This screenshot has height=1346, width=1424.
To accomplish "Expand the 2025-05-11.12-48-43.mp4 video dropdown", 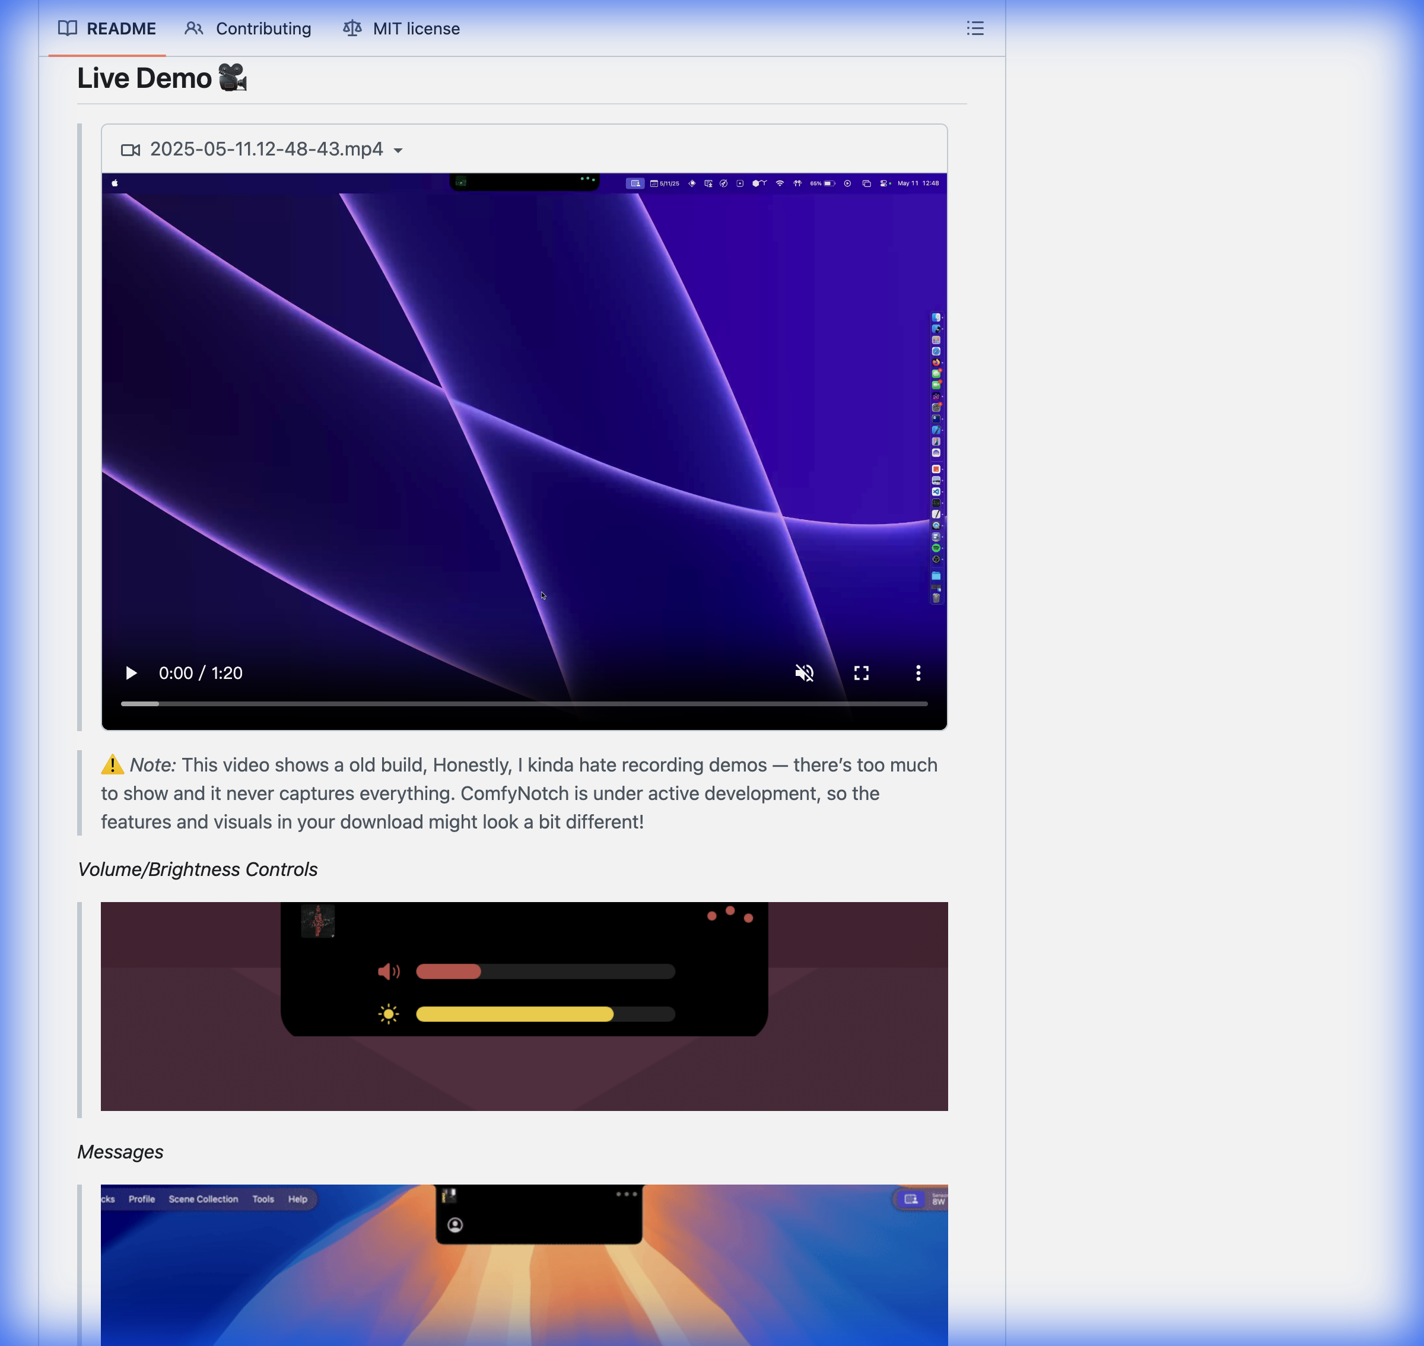I will point(262,149).
